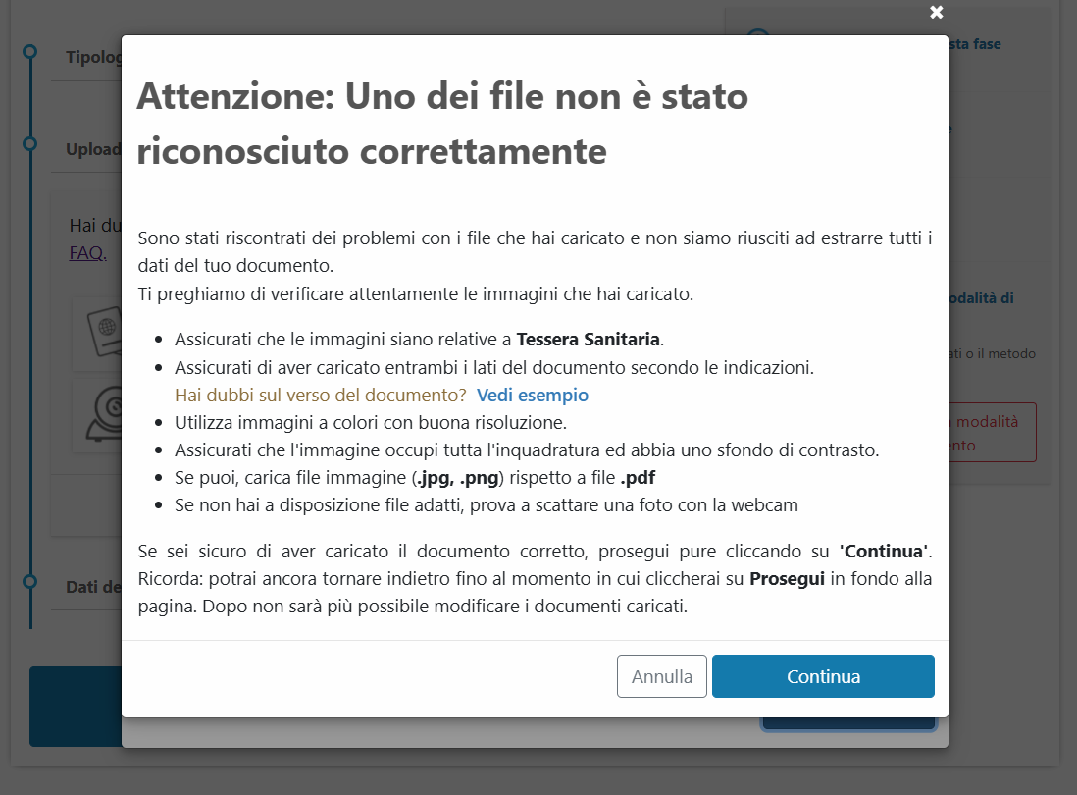1077x795 pixels.
Task: Click the 'Attenzione' dialog heading
Action: 441,125
